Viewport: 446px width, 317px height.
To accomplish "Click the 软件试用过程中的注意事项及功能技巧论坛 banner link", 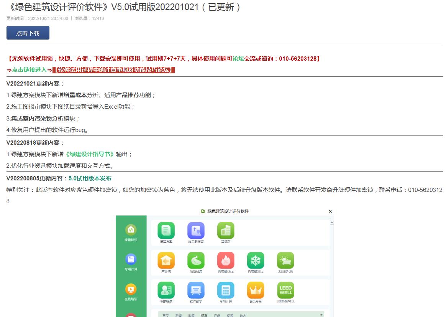I will point(113,70).
